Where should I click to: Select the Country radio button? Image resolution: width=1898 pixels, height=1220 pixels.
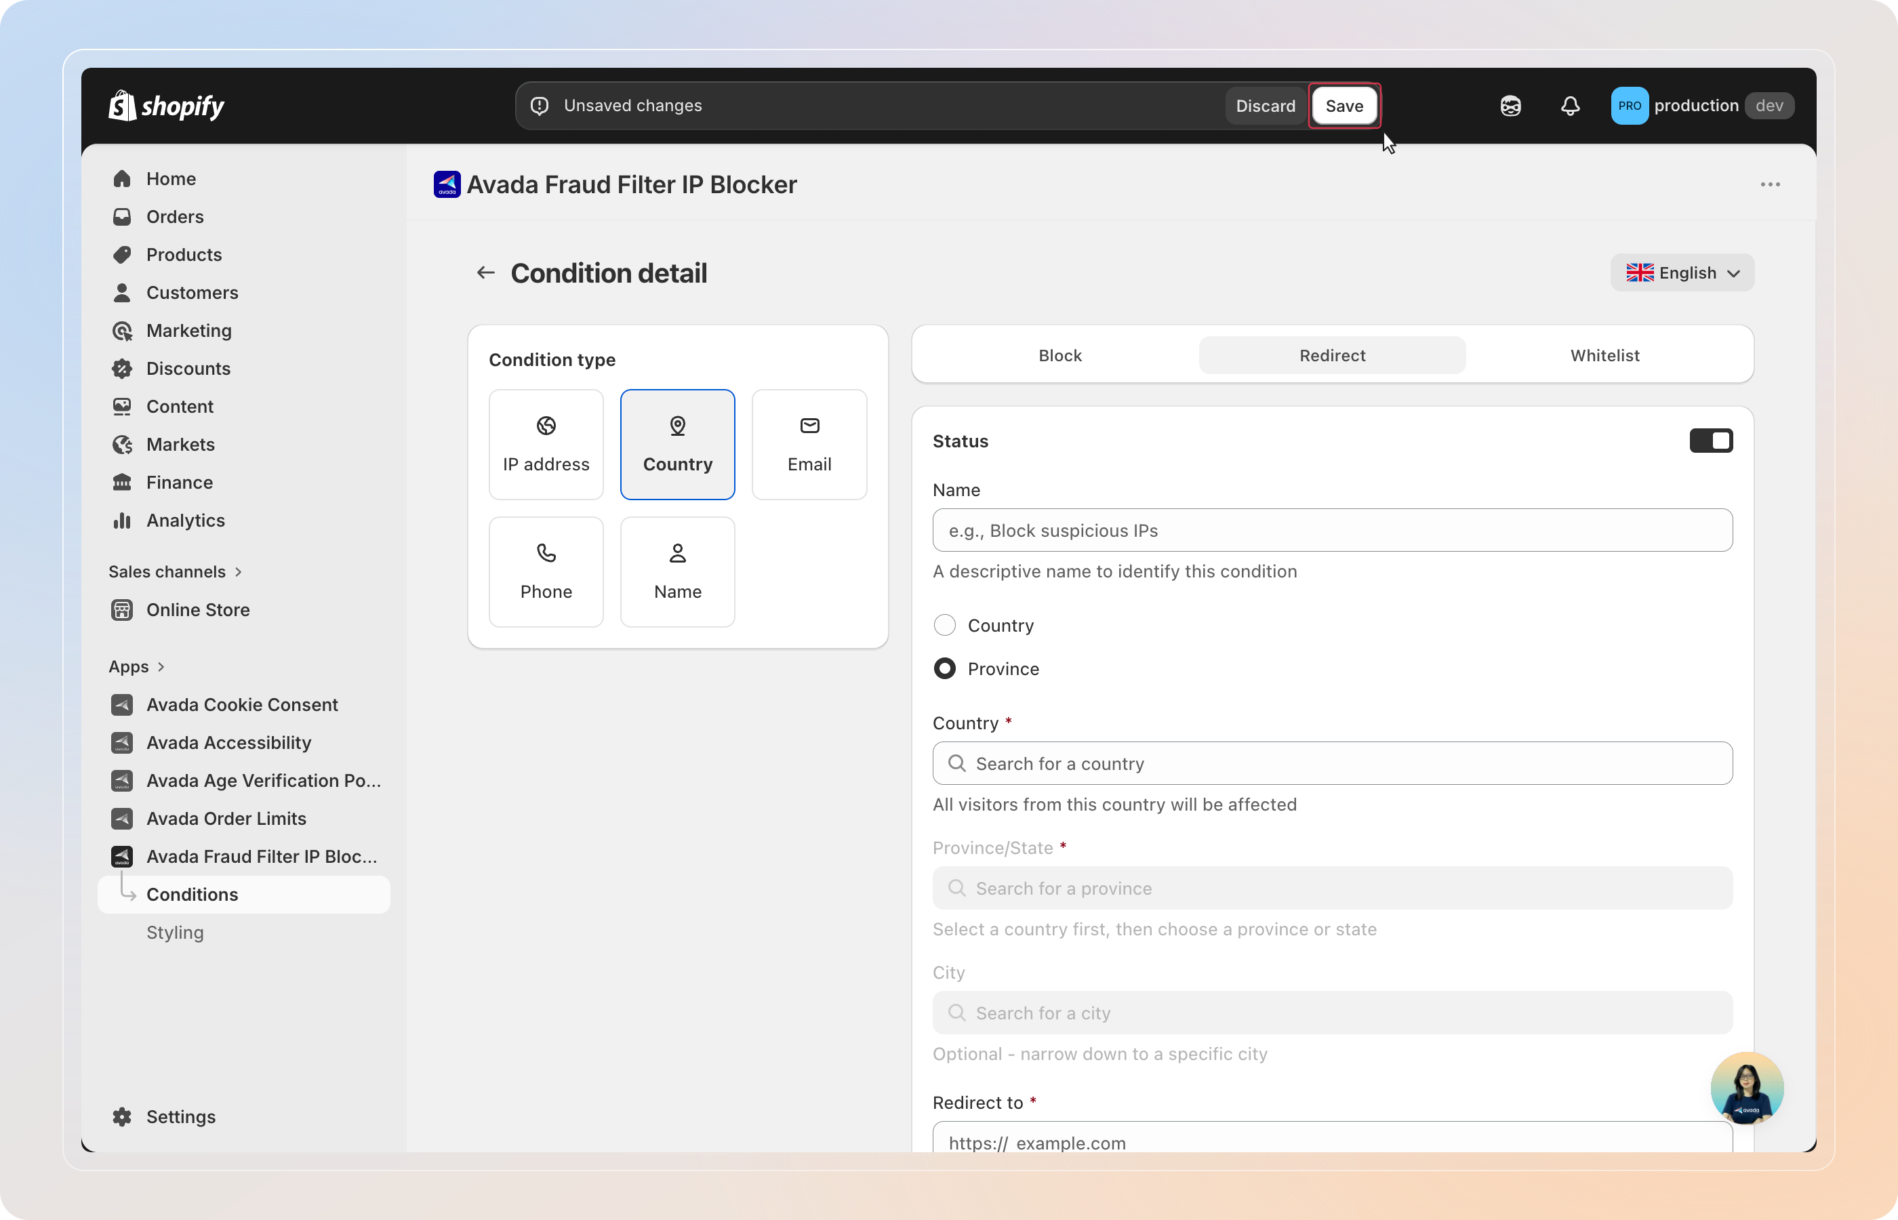[944, 625]
